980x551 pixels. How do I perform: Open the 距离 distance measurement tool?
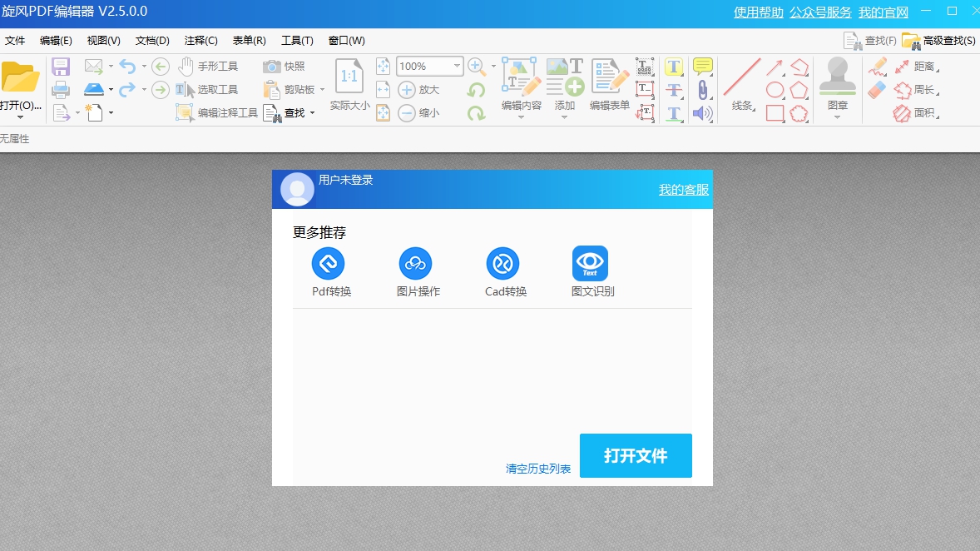pos(924,67)
